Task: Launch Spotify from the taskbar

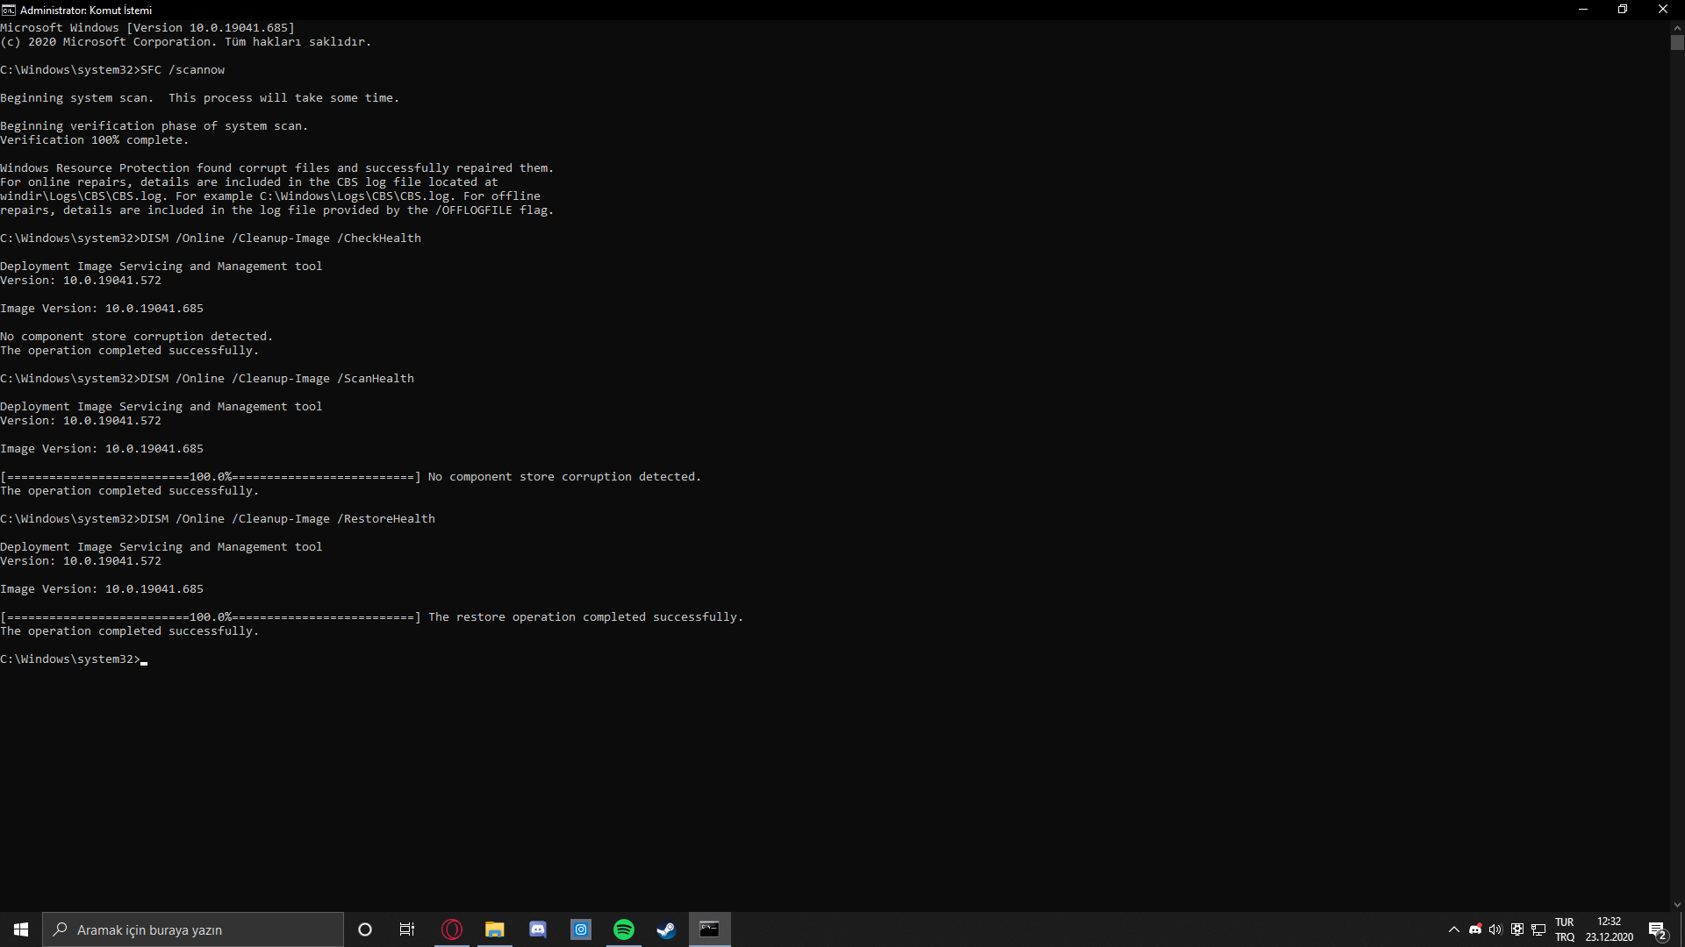Action: [x=624, y=929]
